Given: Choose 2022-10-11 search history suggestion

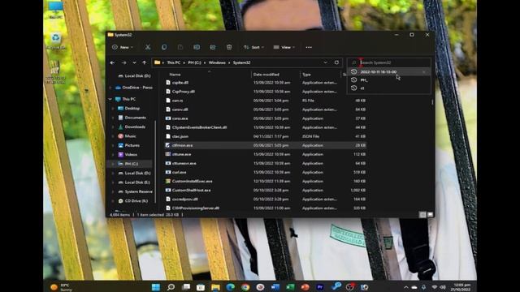Looking at the screenshot, I should point(388,72).
